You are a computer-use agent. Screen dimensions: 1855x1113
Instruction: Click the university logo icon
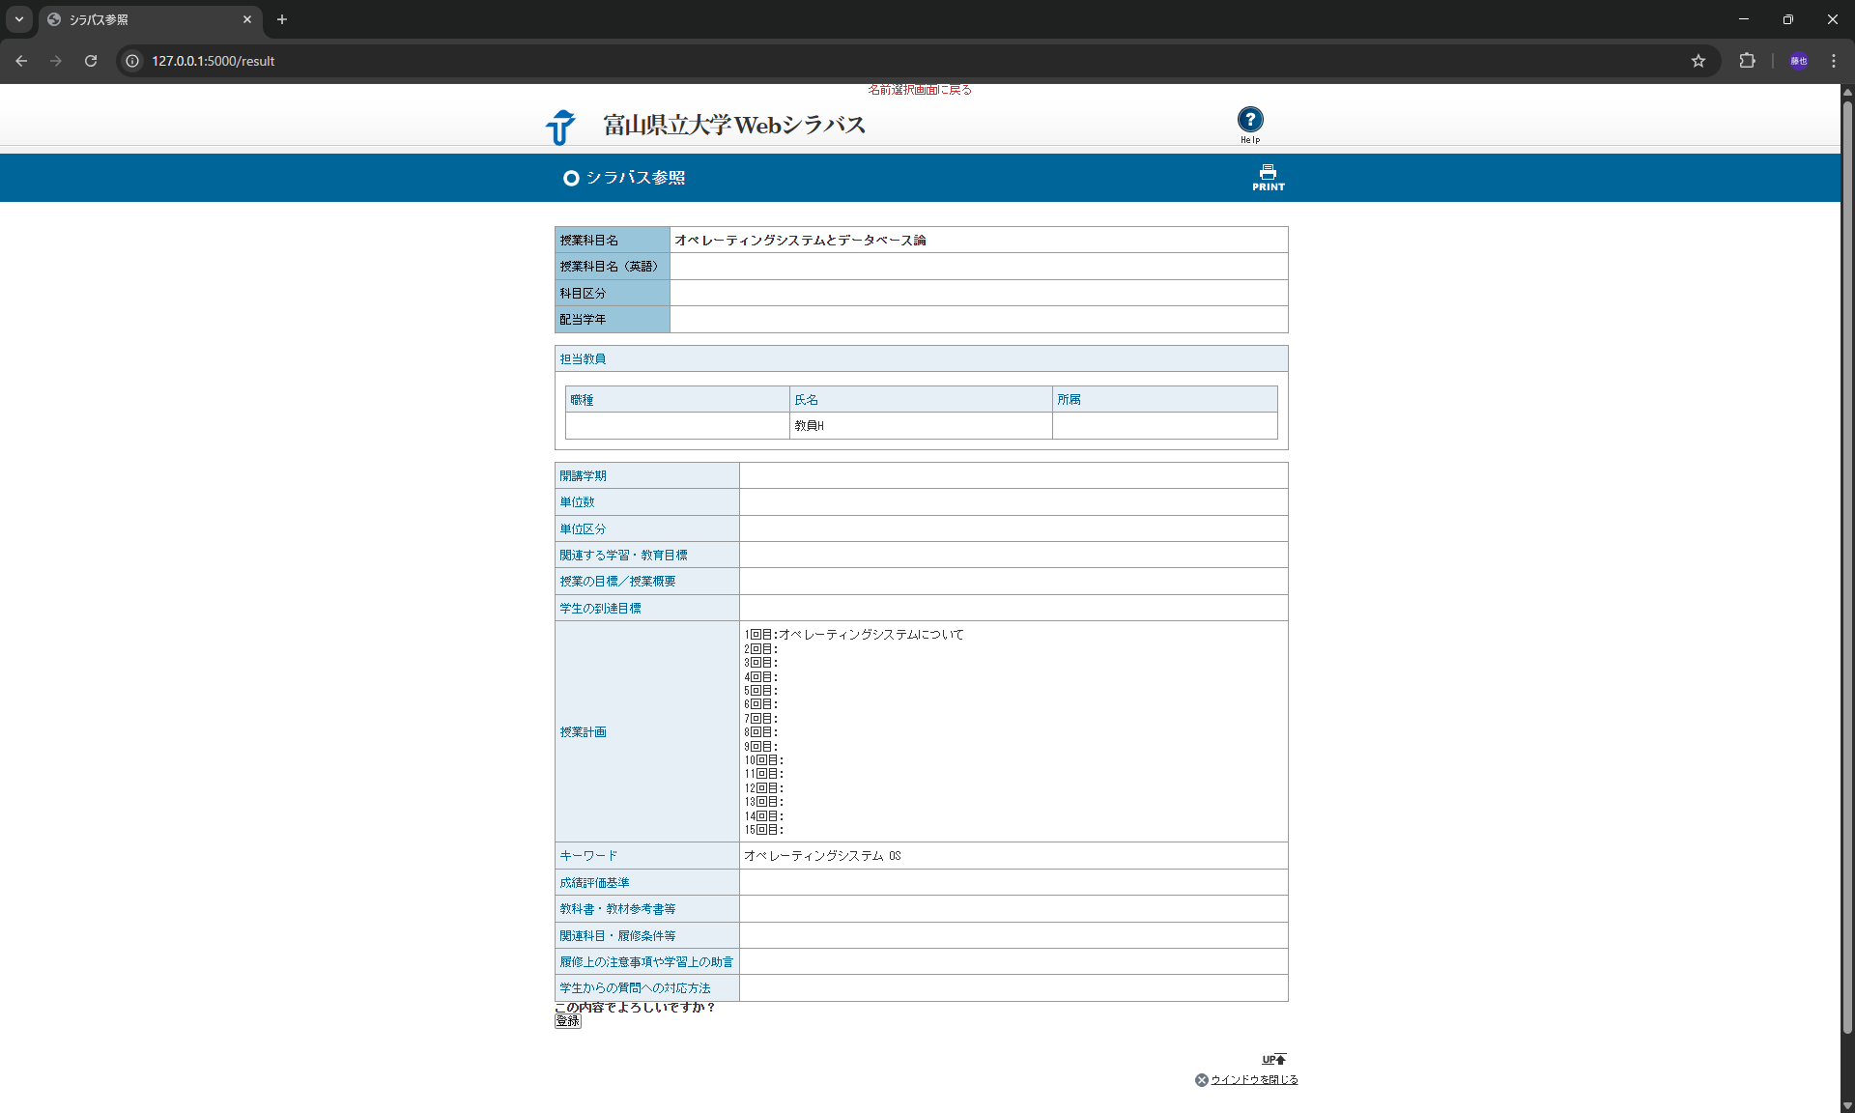(x=560, y=127)
